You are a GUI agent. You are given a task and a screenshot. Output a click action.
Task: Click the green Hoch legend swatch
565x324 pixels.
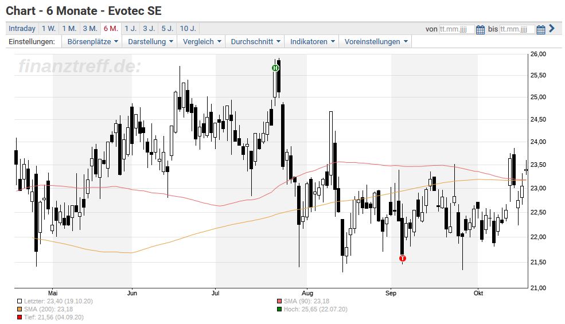(279, 309)
